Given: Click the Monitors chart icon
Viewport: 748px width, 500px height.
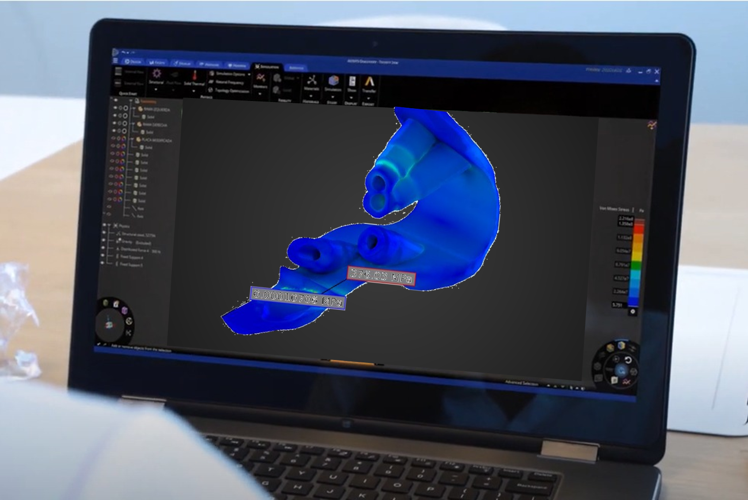Looking at the screenshot, I should pyautogui.click(x=261, y=77).
